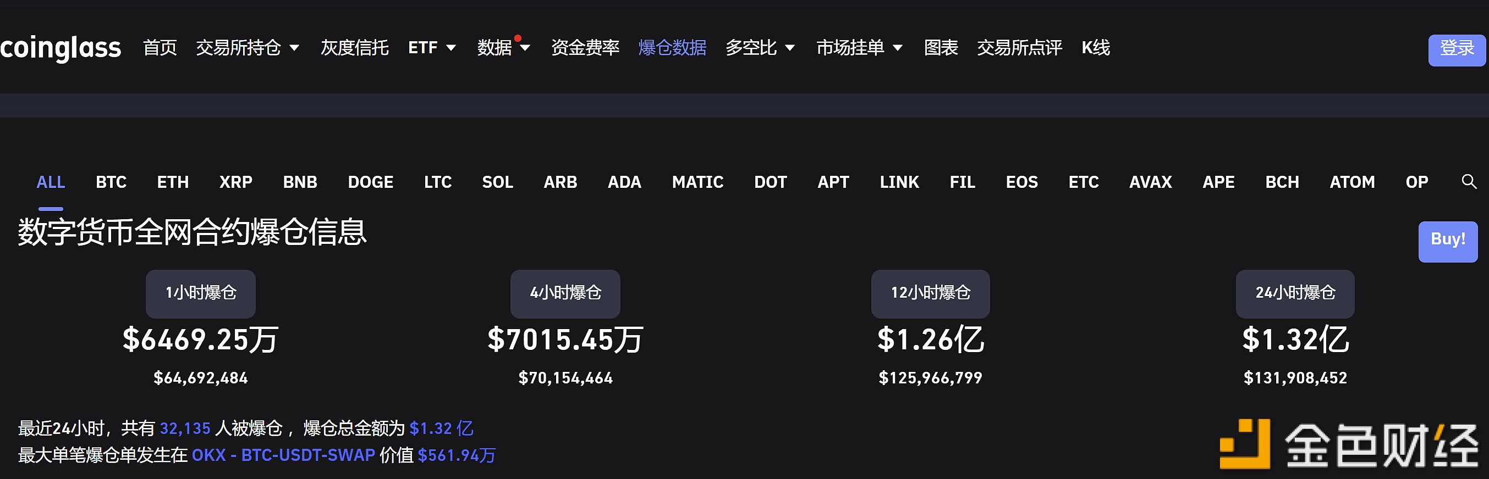Click the $70,154,464 amount
This screenshot has width=1489, height=479.
[x=565, y=378]
